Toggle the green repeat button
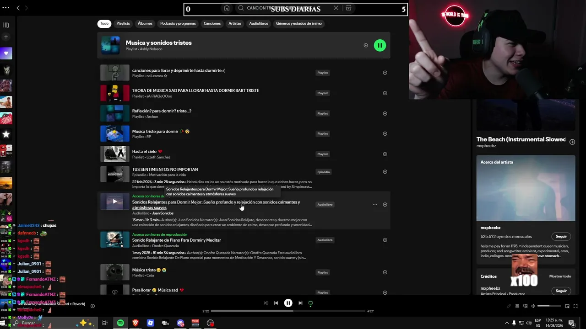 click(x=310, y=303)
